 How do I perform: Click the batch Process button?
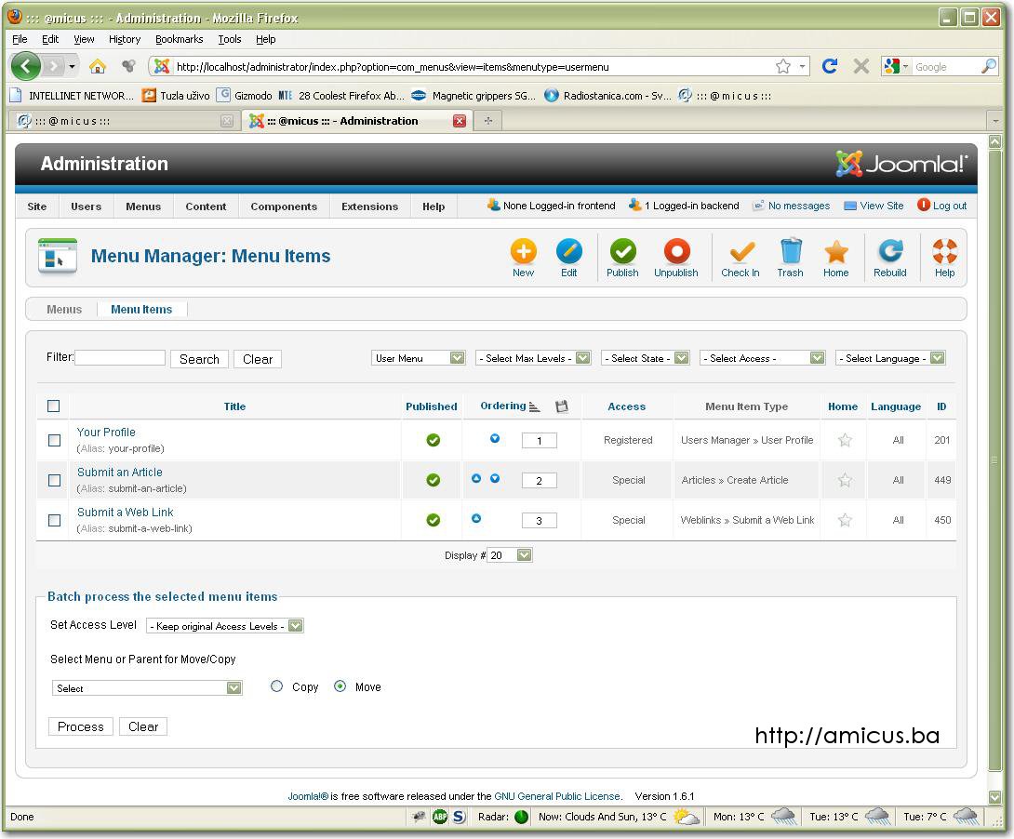pyautogui.click(x=81, y=726)
